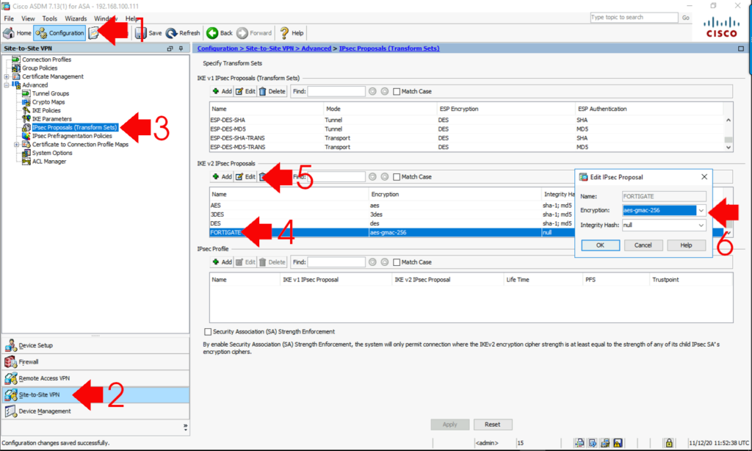Click the Go search button
The width and height of the screenshot is (752, 451).
(x=686, y=18)
